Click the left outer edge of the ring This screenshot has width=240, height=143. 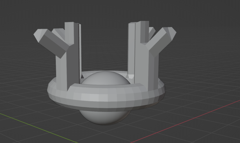tap(49, 91)
